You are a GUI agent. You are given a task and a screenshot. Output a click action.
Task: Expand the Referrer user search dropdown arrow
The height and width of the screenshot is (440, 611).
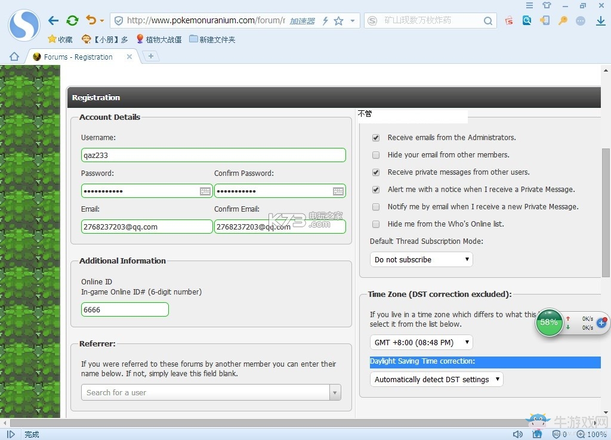(335, 392)
